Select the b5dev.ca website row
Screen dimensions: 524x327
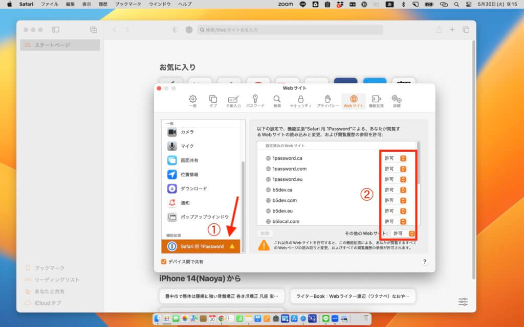[337, 190]
